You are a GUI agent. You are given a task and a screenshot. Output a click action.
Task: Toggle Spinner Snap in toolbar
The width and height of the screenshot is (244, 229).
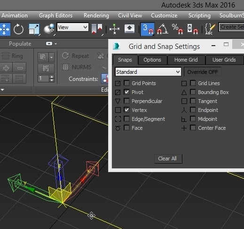[193, 29]
